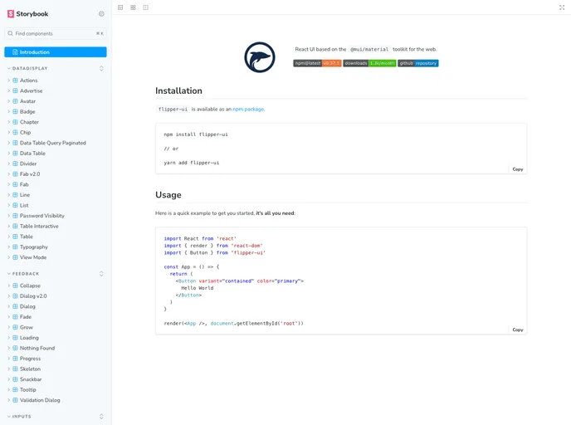Image resolution: width=571 pixels, height=425 pixels.
Task: Click the Storybook logo
Action: tap(27, 14)
